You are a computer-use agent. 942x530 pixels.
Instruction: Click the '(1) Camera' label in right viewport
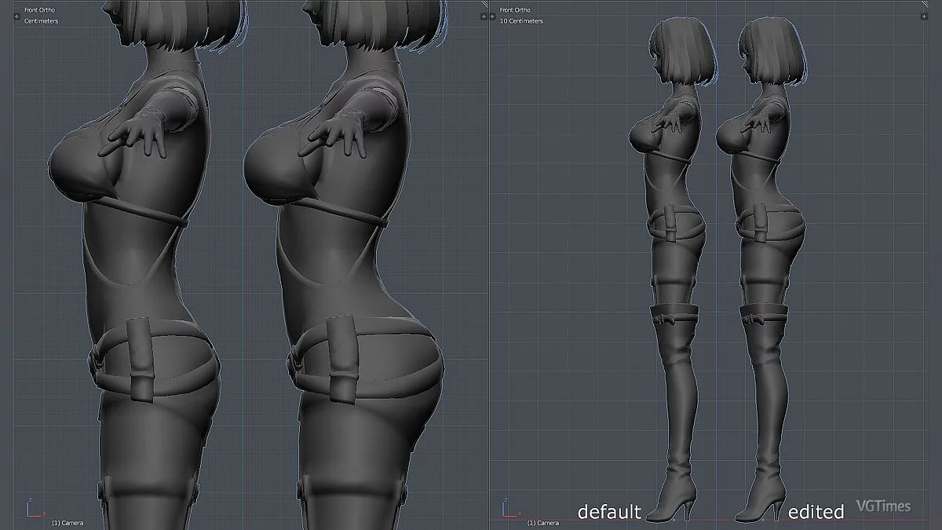click(x=543, y=522)
